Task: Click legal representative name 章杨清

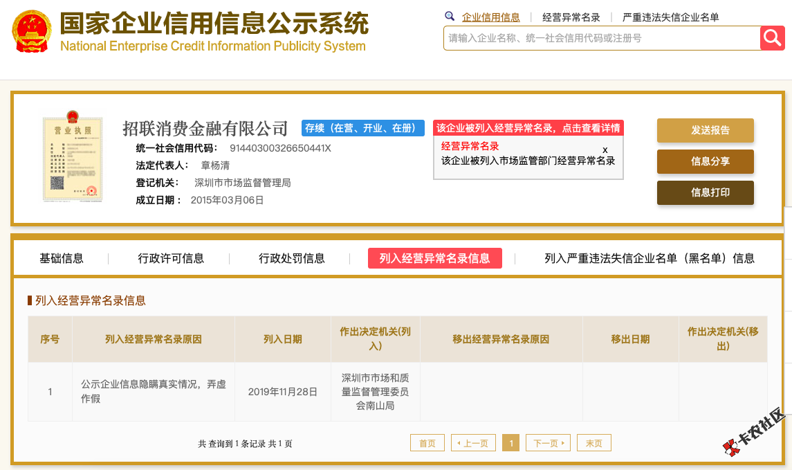Action: 215,165
